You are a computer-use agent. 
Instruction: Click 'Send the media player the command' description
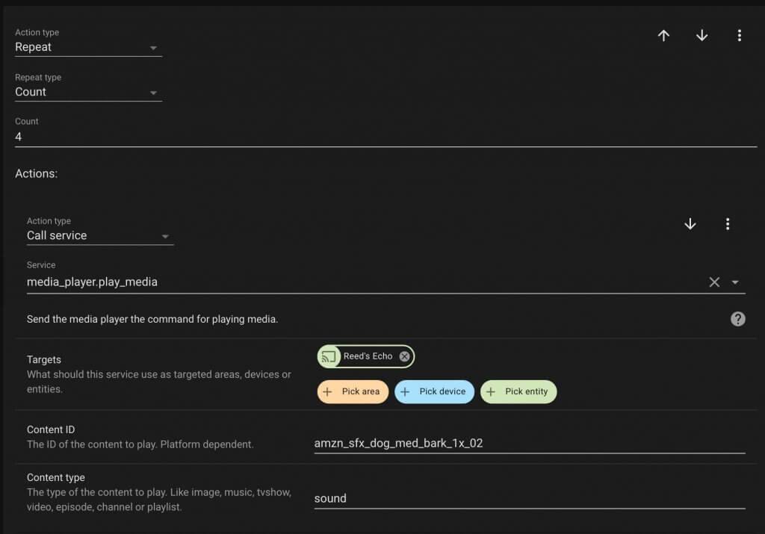point(152,320)
